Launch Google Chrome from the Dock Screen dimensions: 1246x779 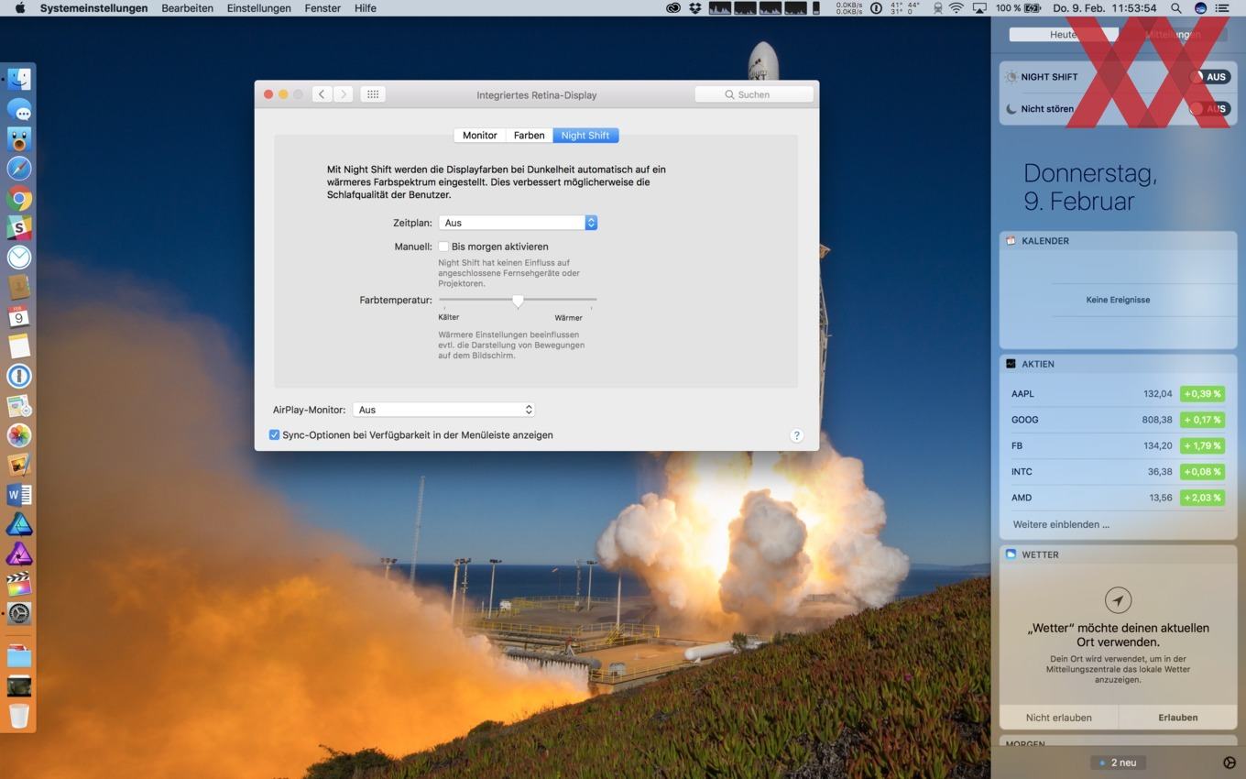coord(19,199)
